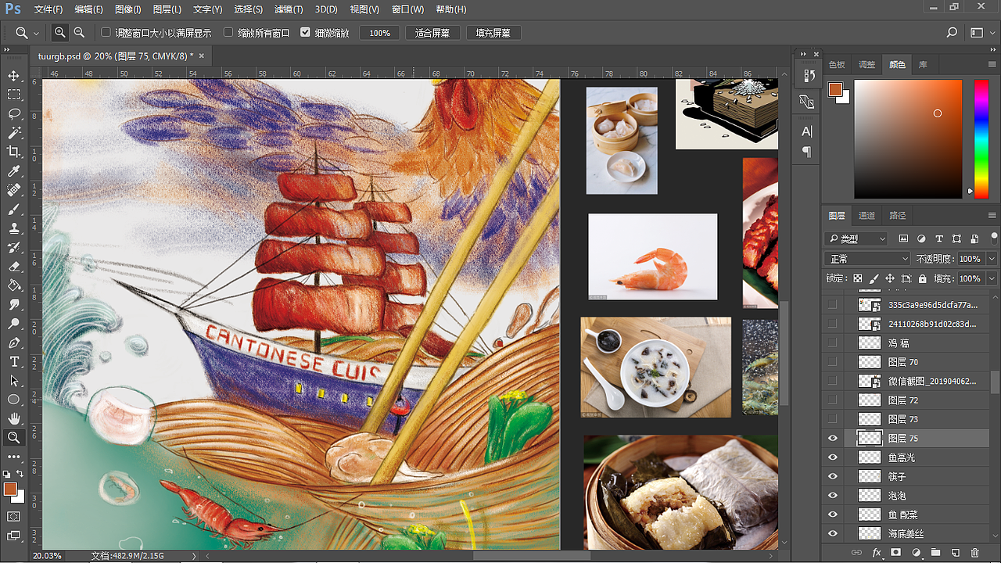Click the 适合屏幕 button
Image resolution: width=1001 pixels, height=563 pixels.
tap(432, 33)
